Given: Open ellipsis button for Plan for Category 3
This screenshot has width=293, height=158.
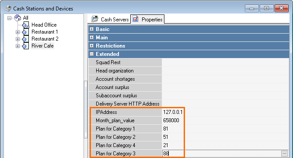Looking at the screenshot, I should (284, 154).
